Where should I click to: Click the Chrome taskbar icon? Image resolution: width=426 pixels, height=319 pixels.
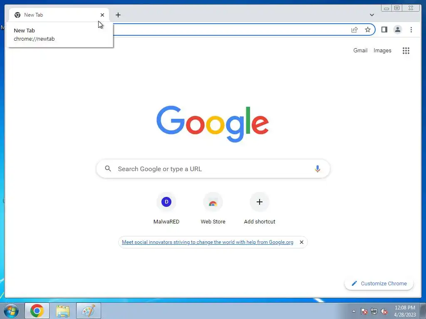coord(37,311)
